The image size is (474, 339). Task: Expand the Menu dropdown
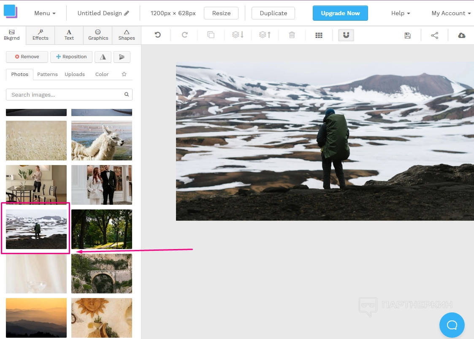tap(45, 13)
